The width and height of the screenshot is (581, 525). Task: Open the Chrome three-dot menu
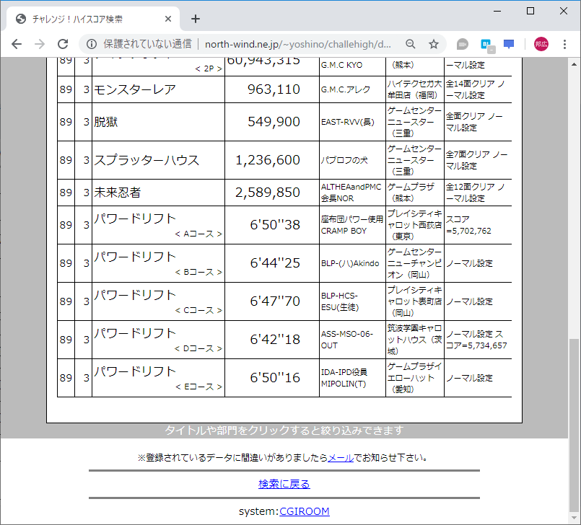(x=564, y=44)
